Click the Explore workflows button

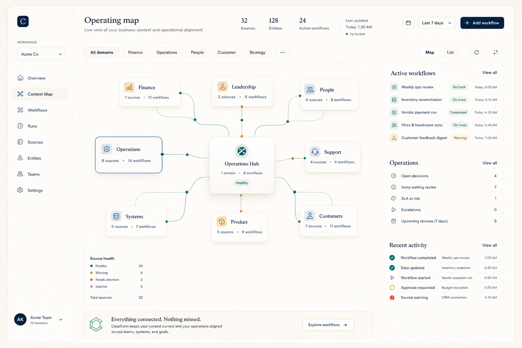pos(328,325)
